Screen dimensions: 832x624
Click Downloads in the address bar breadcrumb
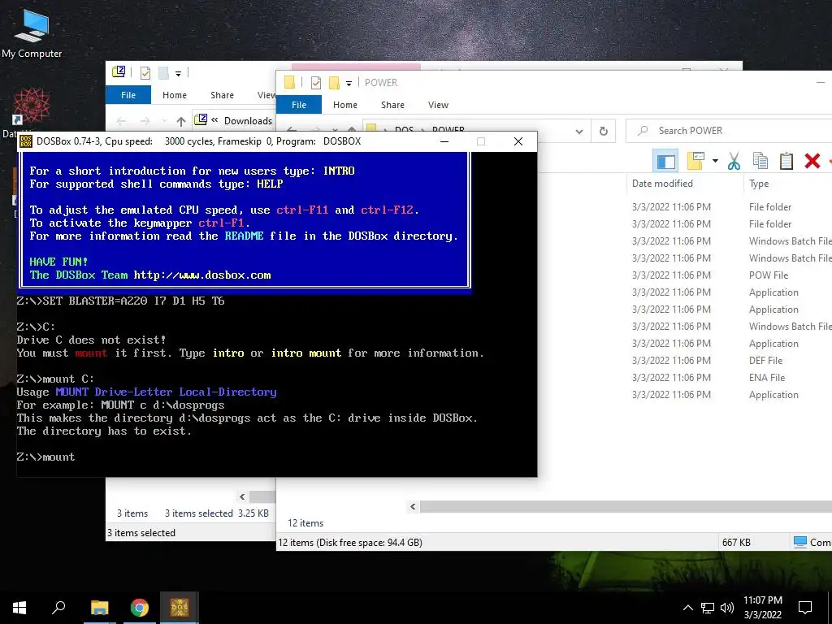click(x=248, y=120)
